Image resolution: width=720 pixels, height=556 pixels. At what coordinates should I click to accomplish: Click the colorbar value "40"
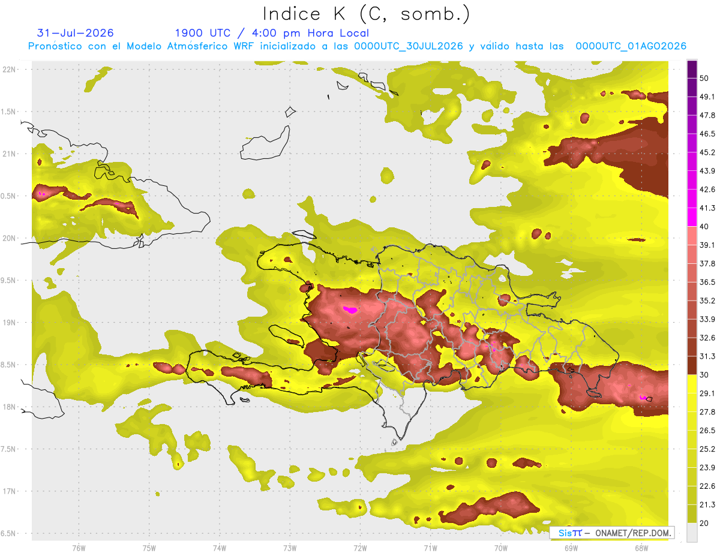point(704,227)
